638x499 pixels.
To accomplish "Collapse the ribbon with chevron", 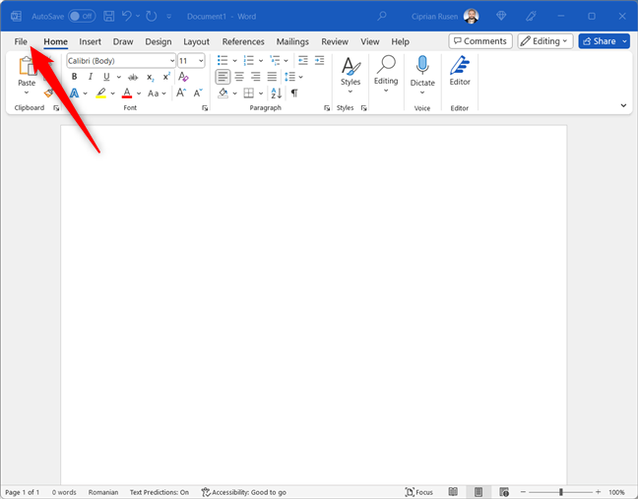I will click(x=623, y=105).
